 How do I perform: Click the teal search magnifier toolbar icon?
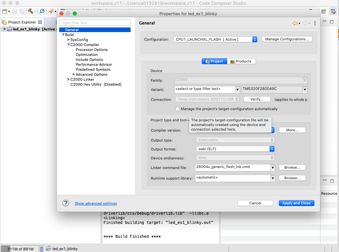coord(42,11)
